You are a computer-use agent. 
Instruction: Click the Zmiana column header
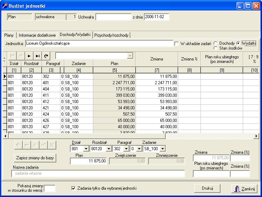(157, 59)
